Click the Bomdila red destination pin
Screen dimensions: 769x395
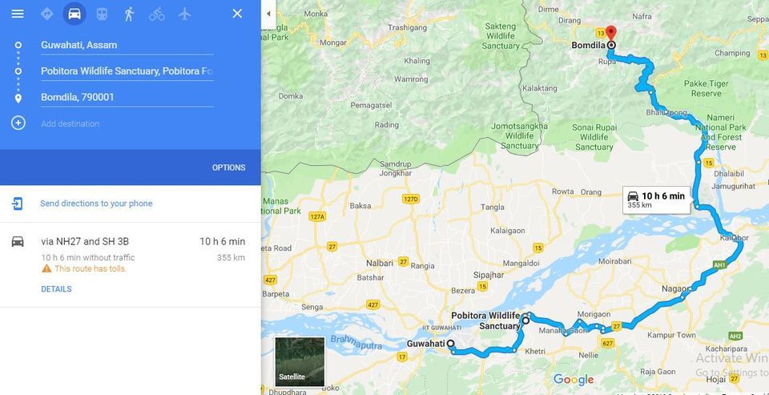click(x=610, y=34)
